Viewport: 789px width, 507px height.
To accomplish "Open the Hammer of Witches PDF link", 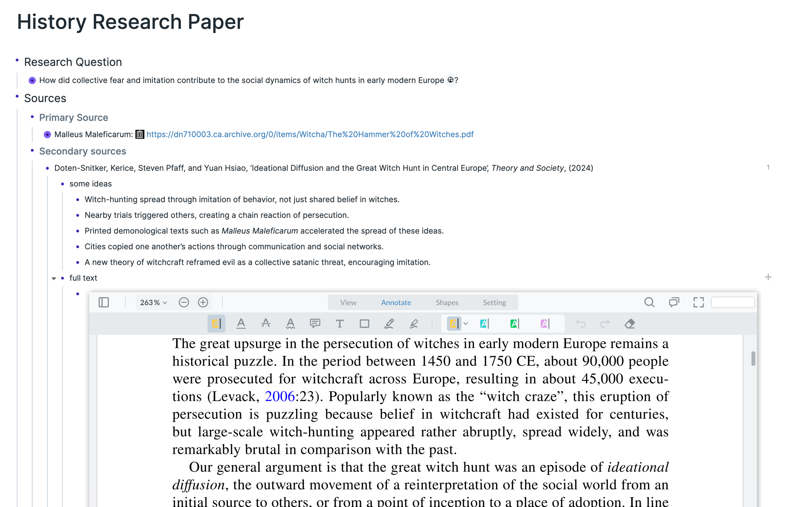I will (310, 134).
